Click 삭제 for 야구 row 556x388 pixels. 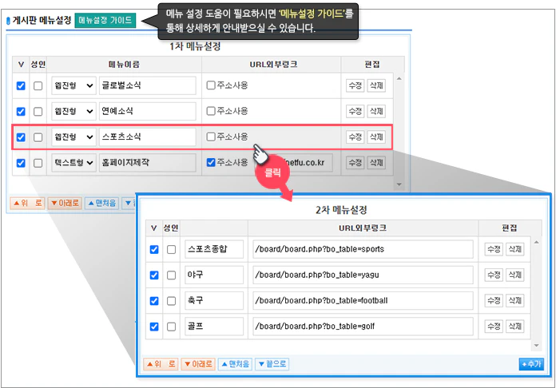[x=515, y=275]
